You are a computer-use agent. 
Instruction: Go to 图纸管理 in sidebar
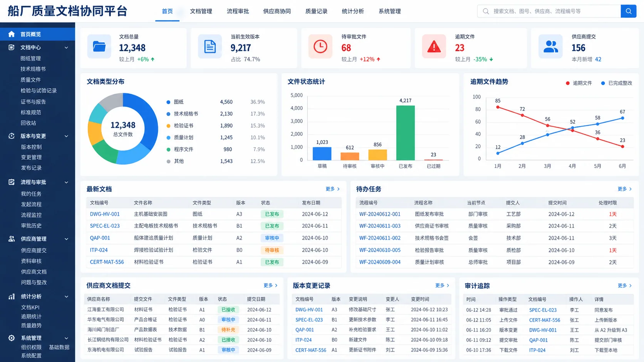(x=30, y=58)
